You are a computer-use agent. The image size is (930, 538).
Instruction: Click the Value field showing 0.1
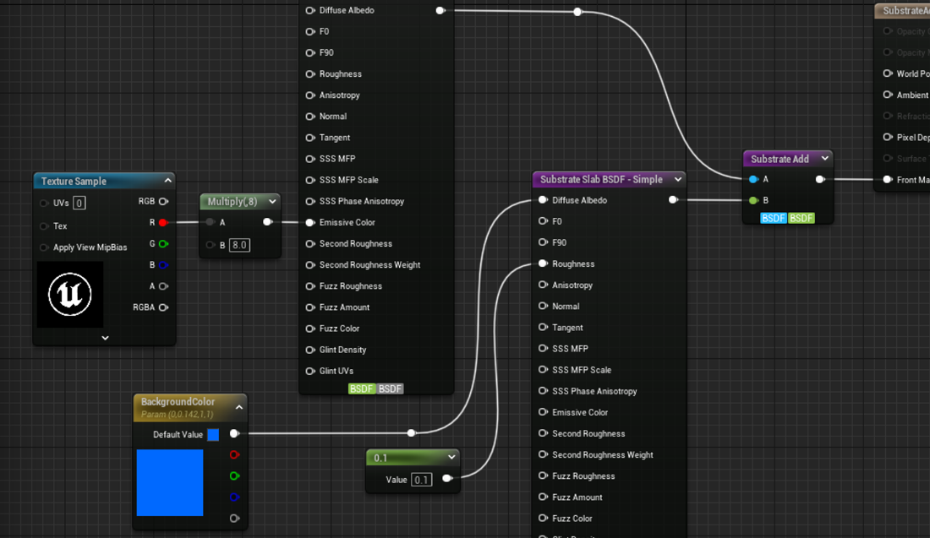(421, 480)
